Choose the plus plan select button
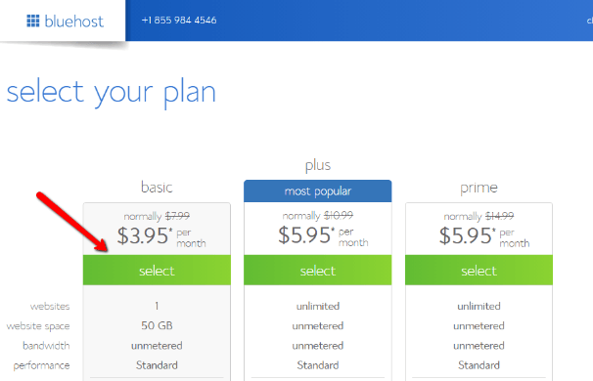 318,270
